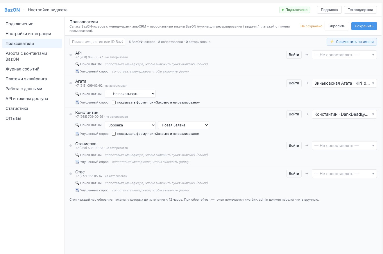Click the missed-demand icon in Агата row
Screen dimensions: 383x254
click(77, 102)
